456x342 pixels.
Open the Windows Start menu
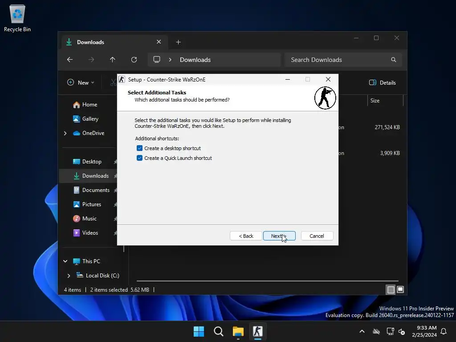coord(199,331)
